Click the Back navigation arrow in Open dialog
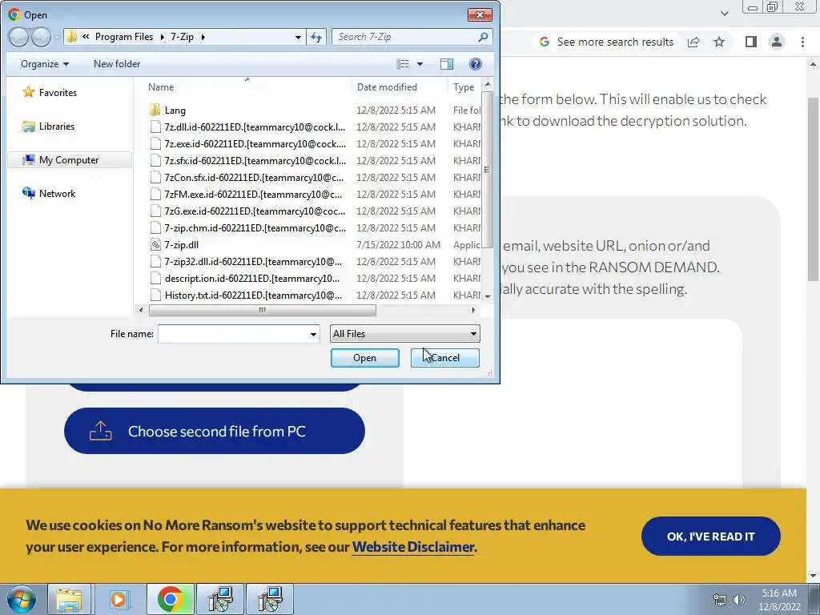820x615 pixels. coord(19,37)
